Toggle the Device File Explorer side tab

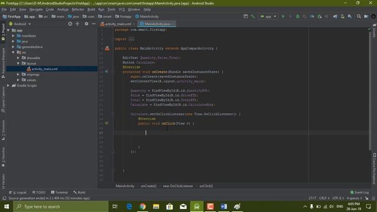374,169
